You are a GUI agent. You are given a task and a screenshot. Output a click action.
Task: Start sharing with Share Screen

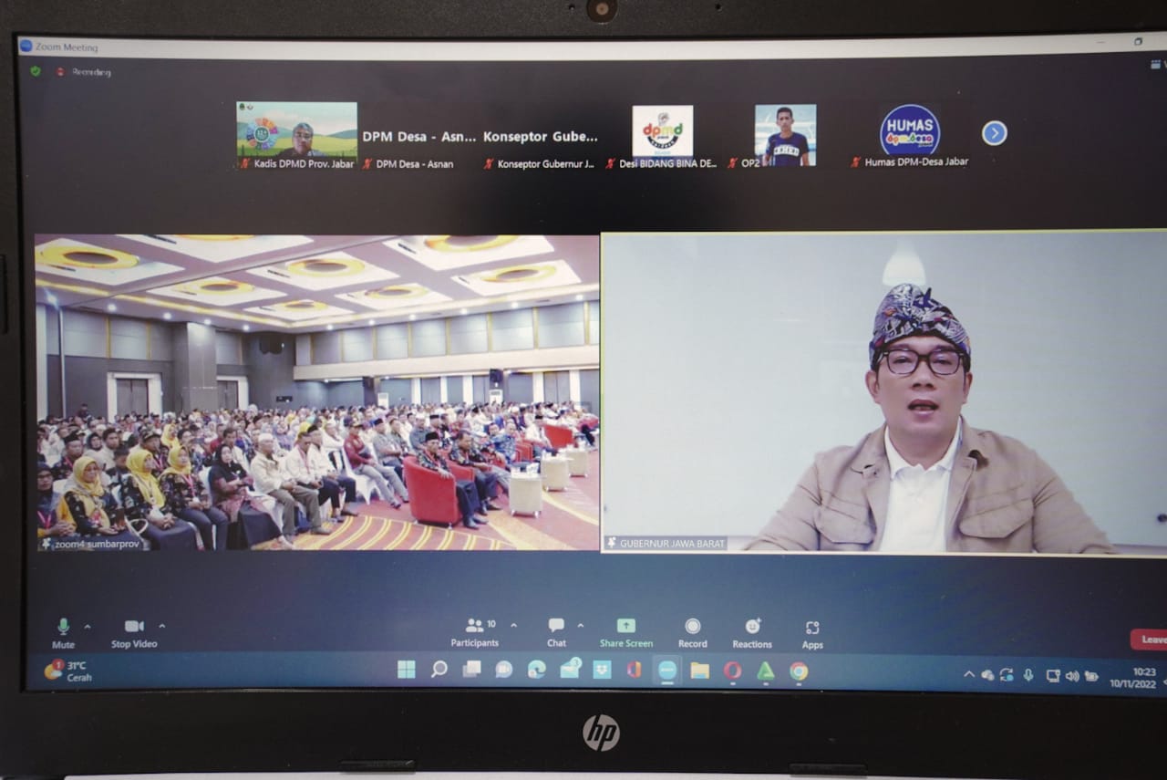pos(626,632)
